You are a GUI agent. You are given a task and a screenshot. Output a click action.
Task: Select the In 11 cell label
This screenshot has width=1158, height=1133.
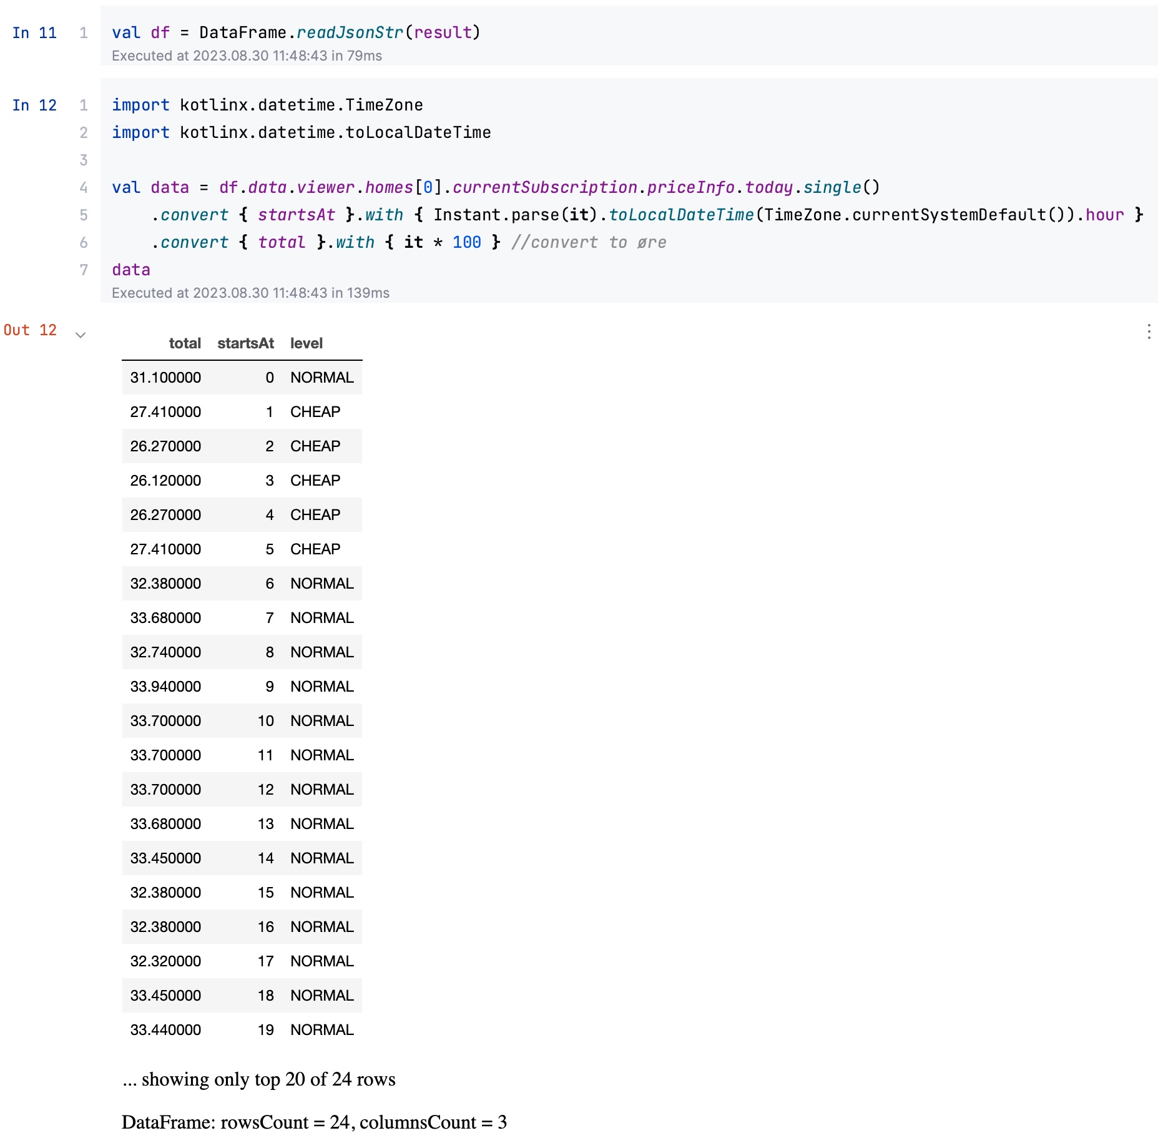(x=34, y=33)
